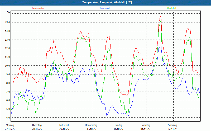This screenshot has height=132, width=211.
Task: Select the Samstag day label
Action: 145,125
